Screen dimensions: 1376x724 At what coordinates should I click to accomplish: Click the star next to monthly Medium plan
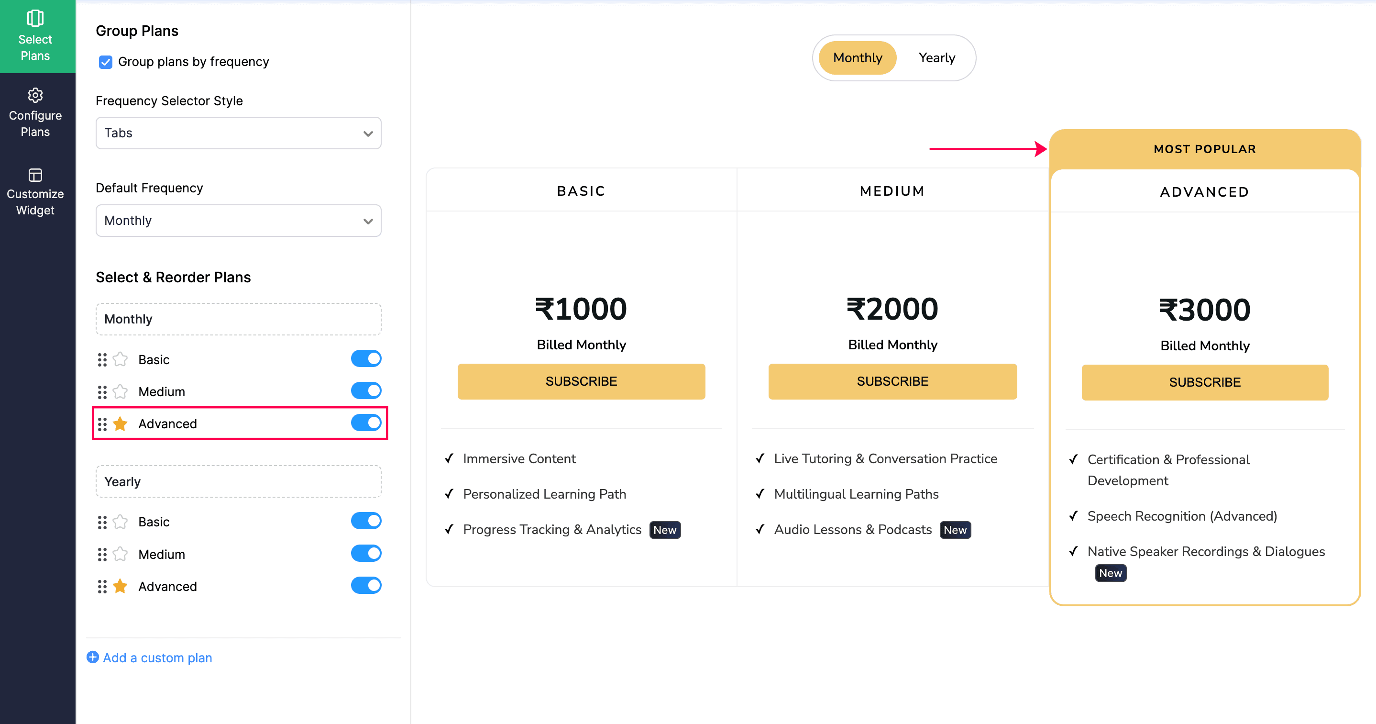coord(120,391)
